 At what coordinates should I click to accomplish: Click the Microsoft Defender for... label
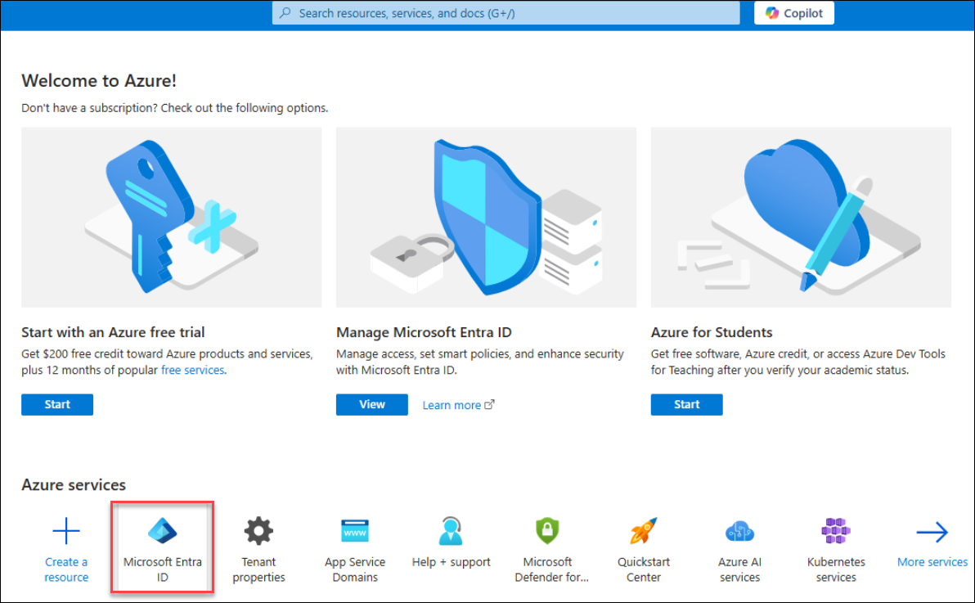tap(551, 569)
